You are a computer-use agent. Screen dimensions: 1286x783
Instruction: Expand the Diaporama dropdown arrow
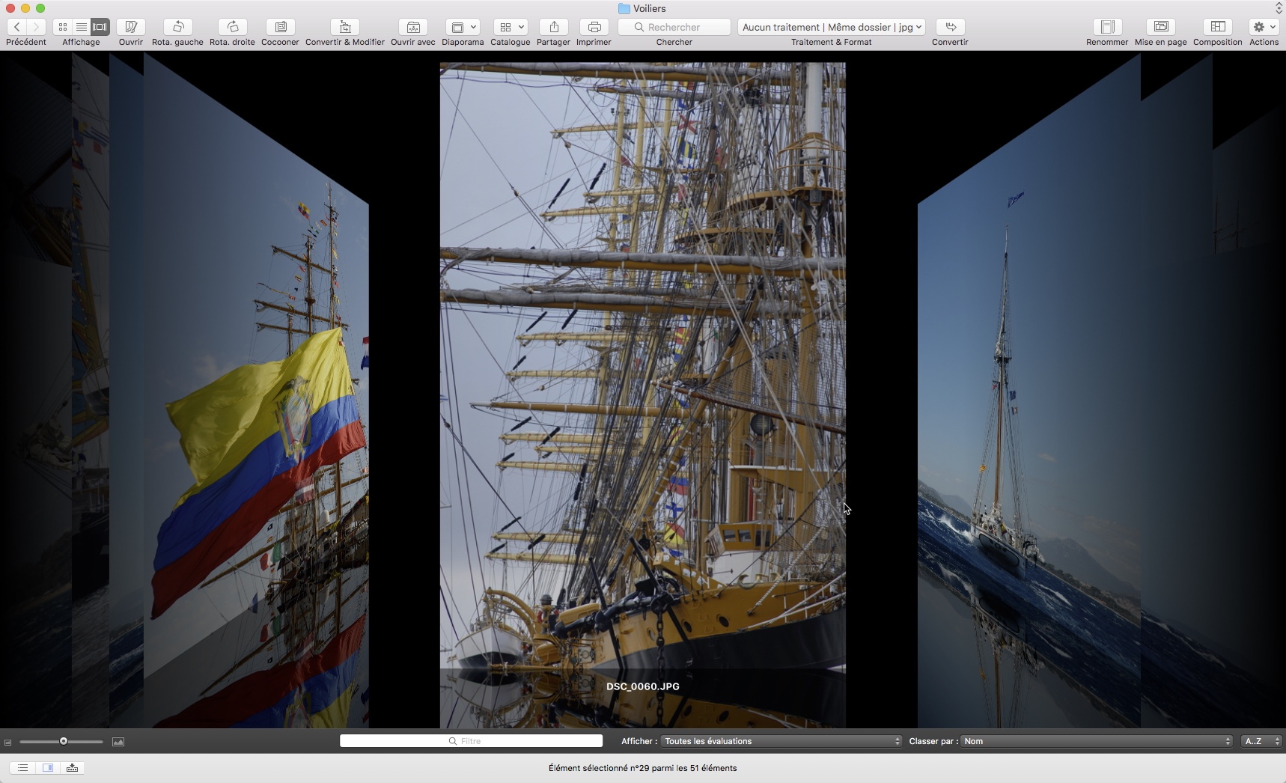point(473,27)
